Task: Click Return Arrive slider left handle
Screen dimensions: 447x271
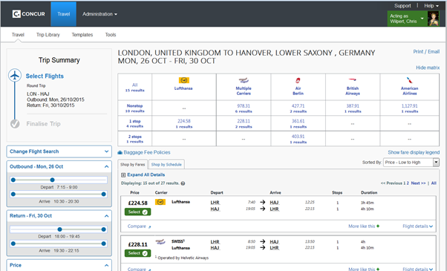Action: point(13,244)
